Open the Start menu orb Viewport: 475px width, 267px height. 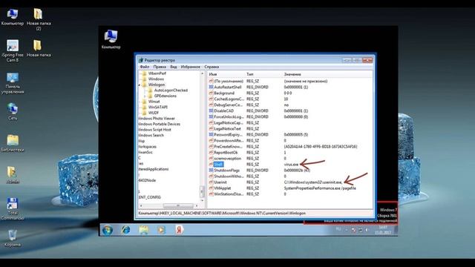coord(108,230)
